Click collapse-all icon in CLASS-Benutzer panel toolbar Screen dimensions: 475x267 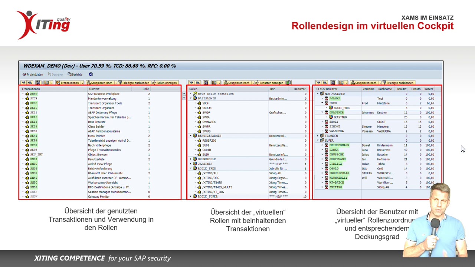tap(325, 83)
